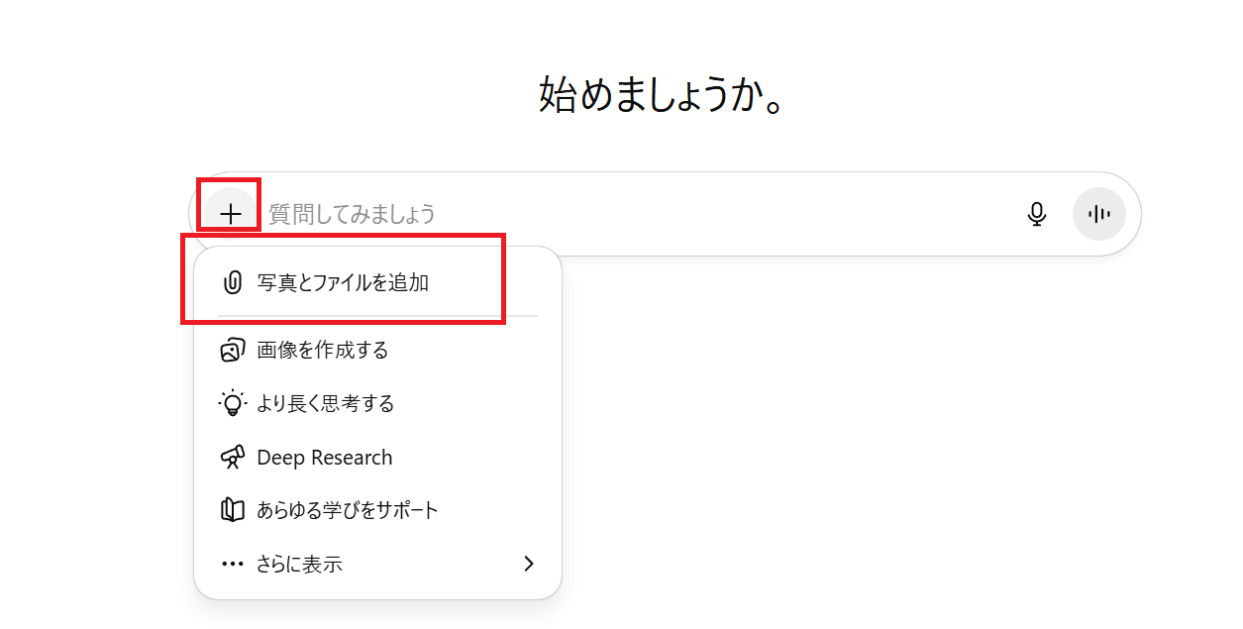The width and height of the screenshot is (1243, 629).
Task: Click the plus button in the message bar
Action: [231, 213]
